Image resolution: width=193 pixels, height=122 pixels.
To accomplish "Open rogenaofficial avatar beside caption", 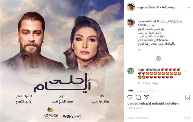I will pos(130,23).
